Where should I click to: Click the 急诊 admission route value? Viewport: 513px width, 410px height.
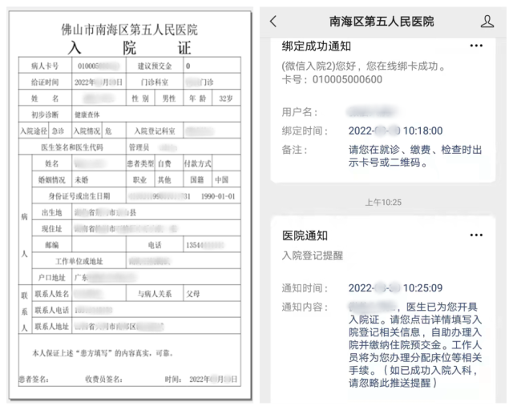(58, 131)
